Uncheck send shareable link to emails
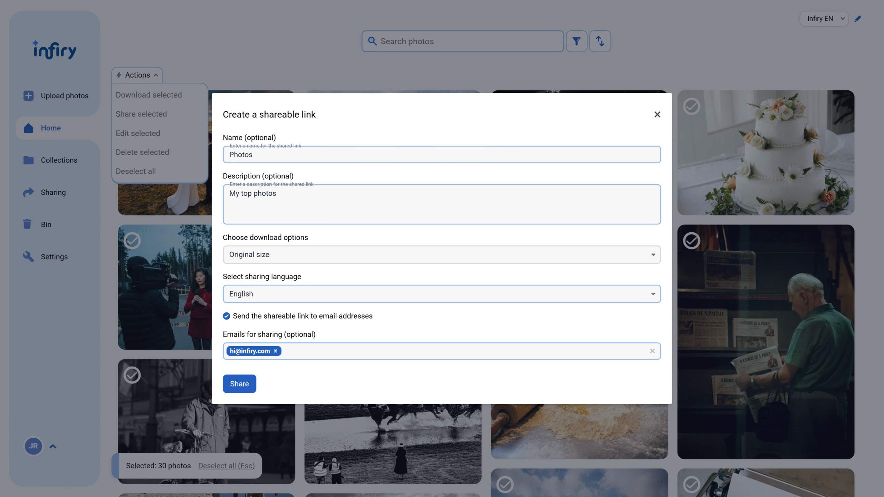The height and width of the screenshot is (497, 884). [227, 316]
